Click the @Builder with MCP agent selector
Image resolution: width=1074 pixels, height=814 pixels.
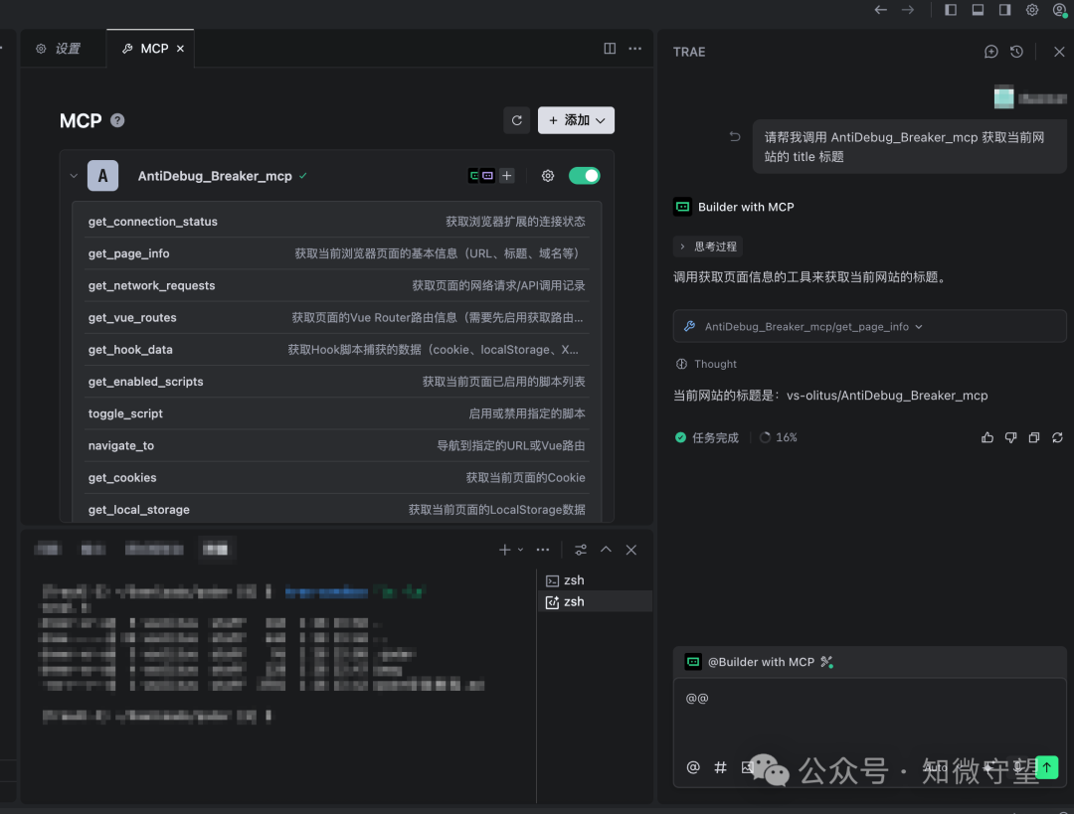(760, 662)
